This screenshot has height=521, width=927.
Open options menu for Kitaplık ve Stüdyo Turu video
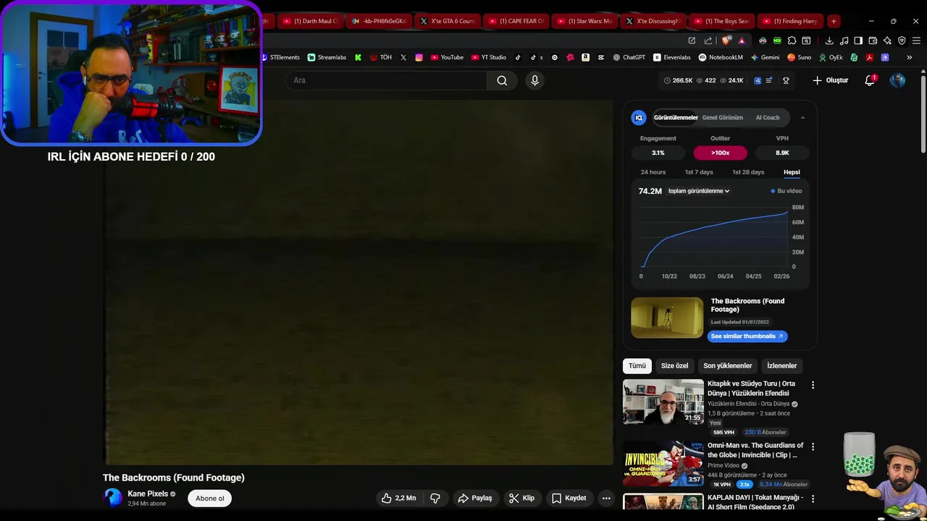pos(813,385)
